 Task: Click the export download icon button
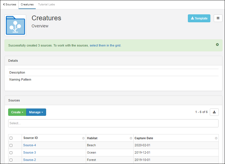(214, 112)
